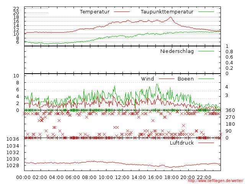Click red line sample beside Wind

(x=167, y=79)
